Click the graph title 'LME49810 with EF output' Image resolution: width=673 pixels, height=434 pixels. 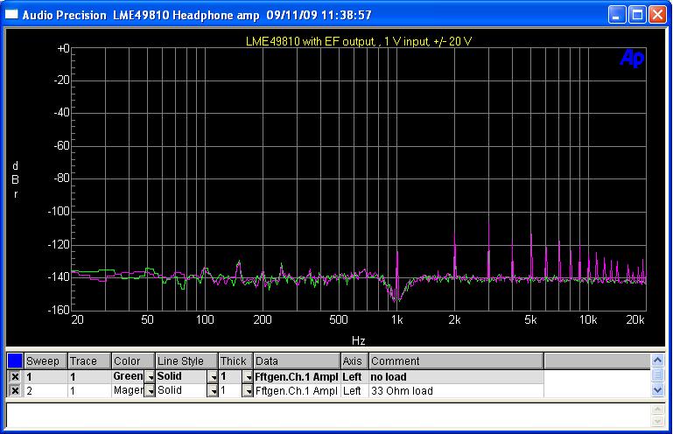[311, 42]
